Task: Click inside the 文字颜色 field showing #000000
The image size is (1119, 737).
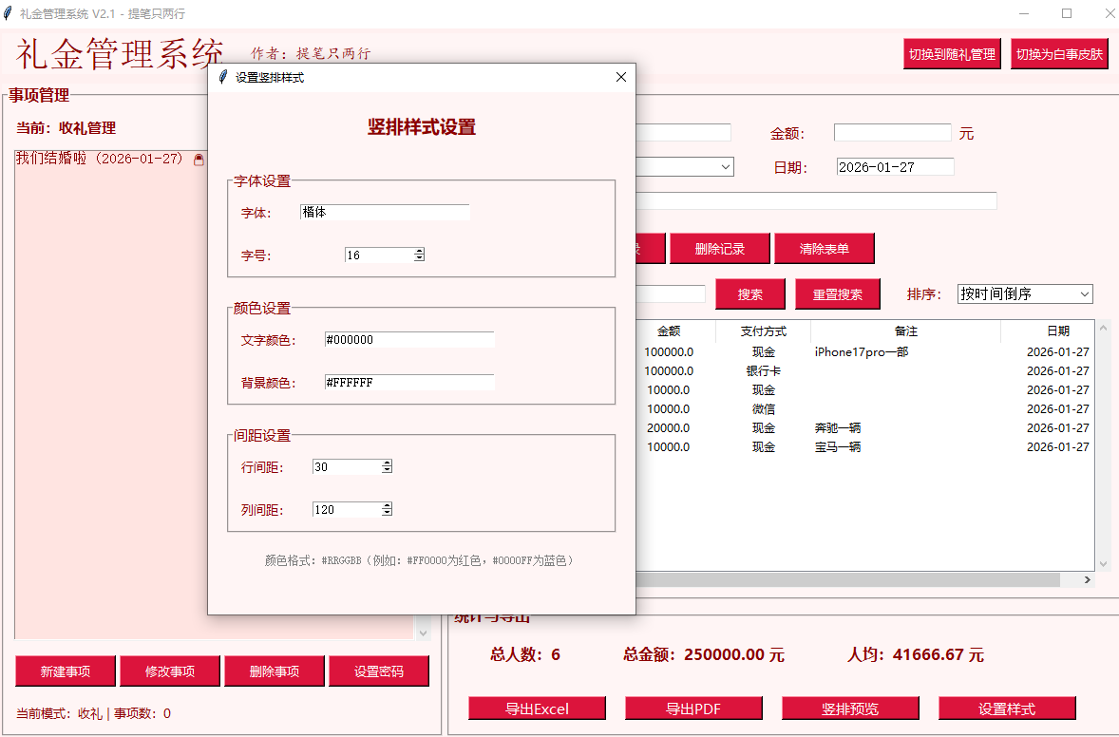Action: tap(408, 338)
